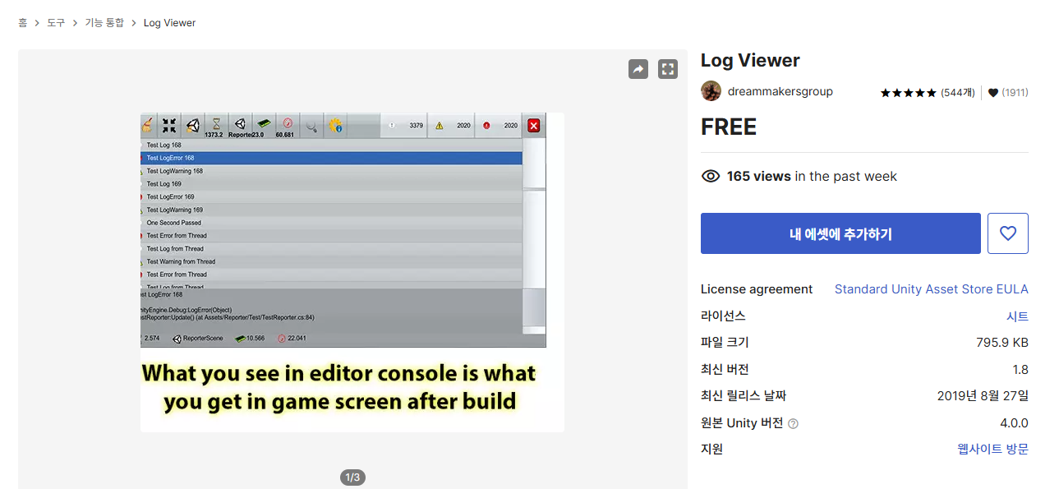Click Test Log 169 row in screenshot
The width and height of the screenshot is (1059, 489).
pyautogui.click(x=332, y=184)
